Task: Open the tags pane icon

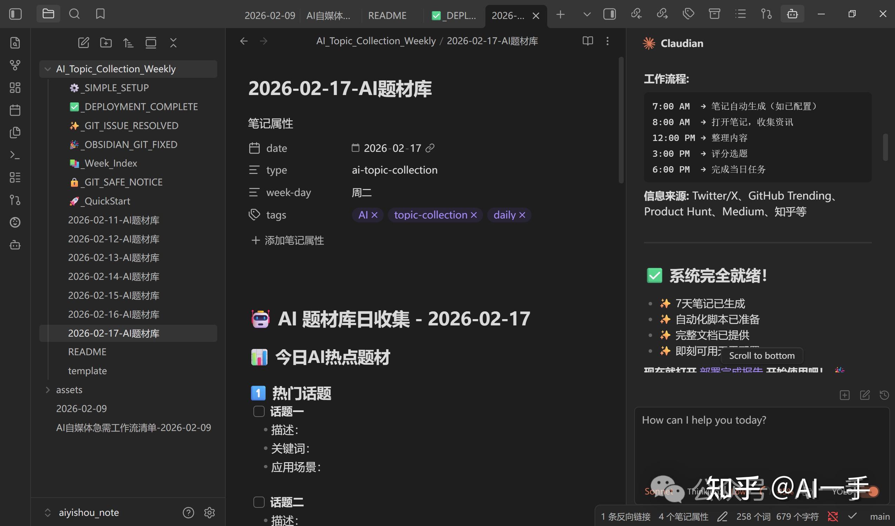Action: (688, 14)
